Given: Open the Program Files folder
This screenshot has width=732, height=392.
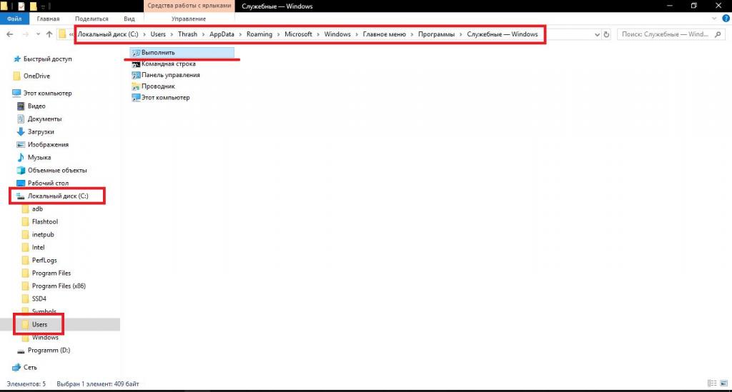Looking at the screenshot, I should click(46, 273).
